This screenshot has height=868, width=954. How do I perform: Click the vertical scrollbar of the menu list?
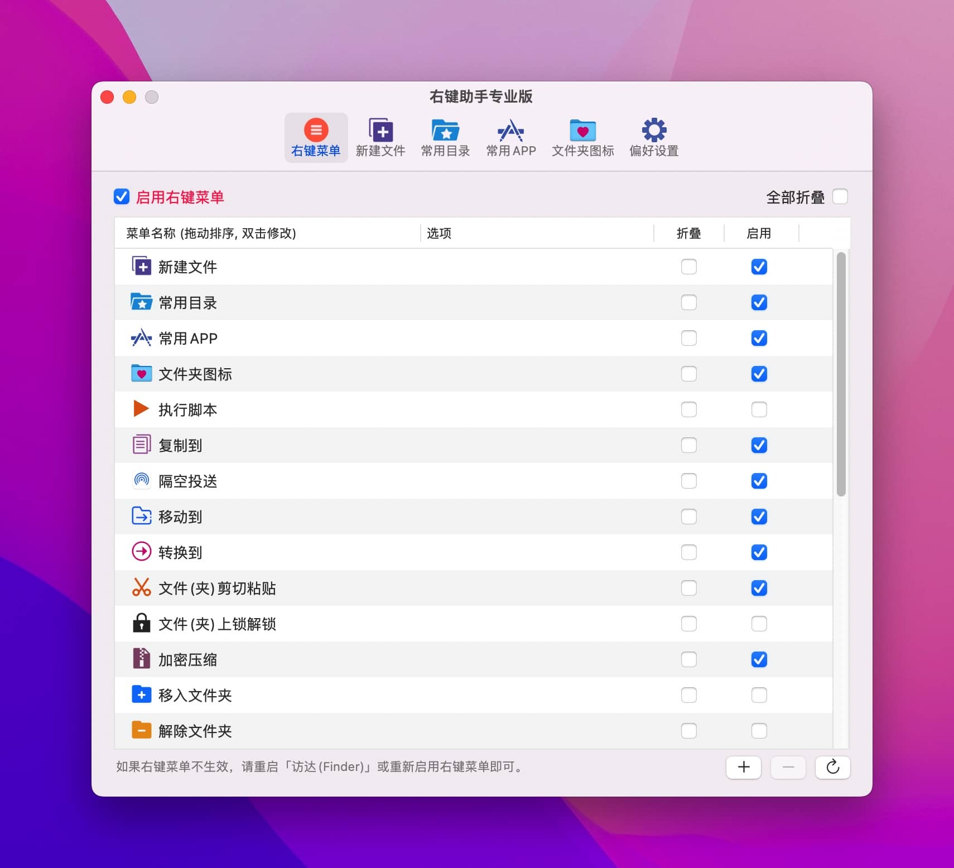pos(841,374)
